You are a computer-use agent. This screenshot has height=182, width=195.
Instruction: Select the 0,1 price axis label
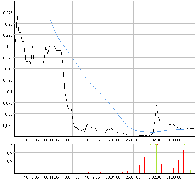[10, 92]
